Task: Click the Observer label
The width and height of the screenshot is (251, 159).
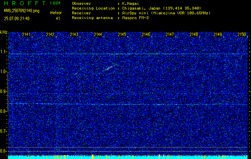Action: tap(81, 4)
